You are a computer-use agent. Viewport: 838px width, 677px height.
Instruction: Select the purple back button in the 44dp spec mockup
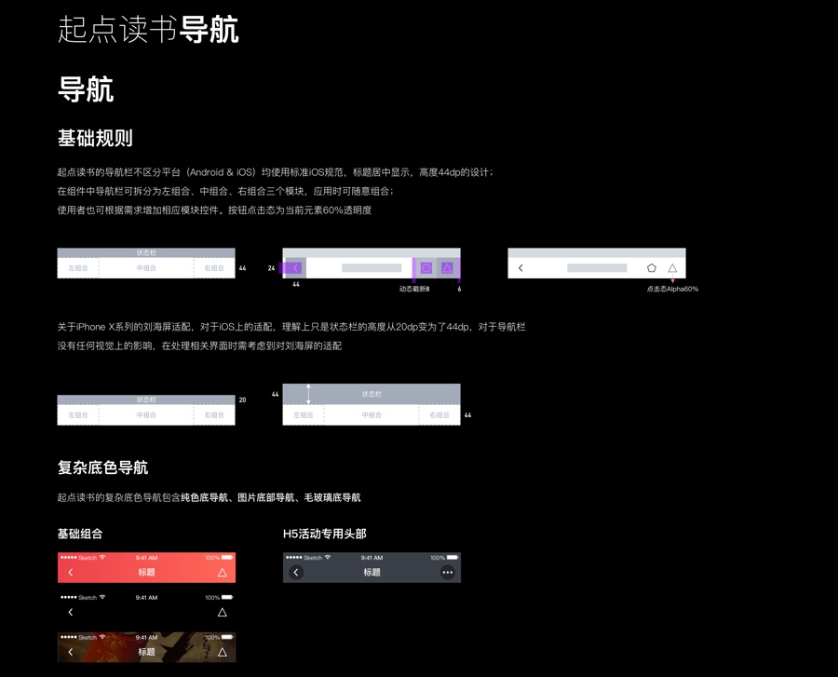(x=296, y=267)
